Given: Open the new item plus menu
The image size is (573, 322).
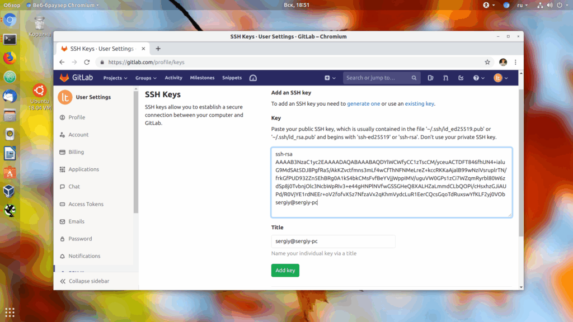Looking at the screenshot, I should pos(330,78).
